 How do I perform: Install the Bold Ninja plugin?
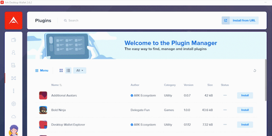pos(245,110)
